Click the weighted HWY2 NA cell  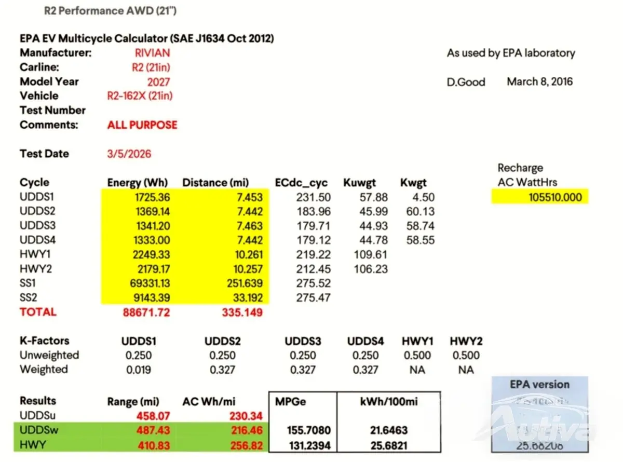(466, 370)
